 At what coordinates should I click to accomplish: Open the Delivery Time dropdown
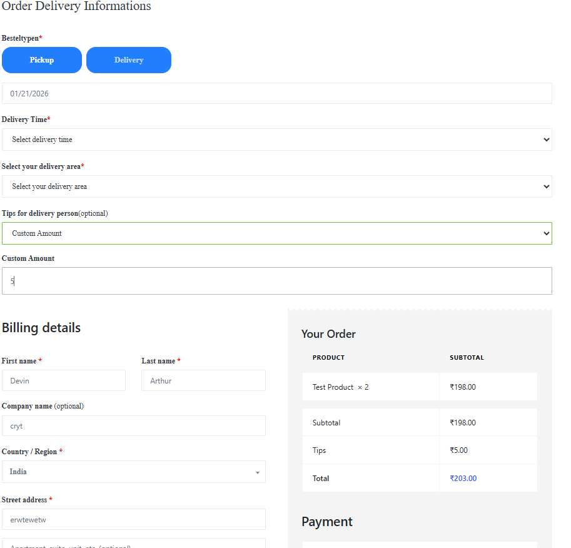(276, 140)
